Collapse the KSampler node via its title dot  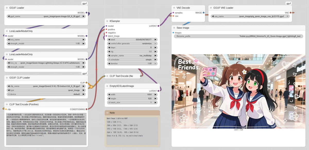(107, 21)
